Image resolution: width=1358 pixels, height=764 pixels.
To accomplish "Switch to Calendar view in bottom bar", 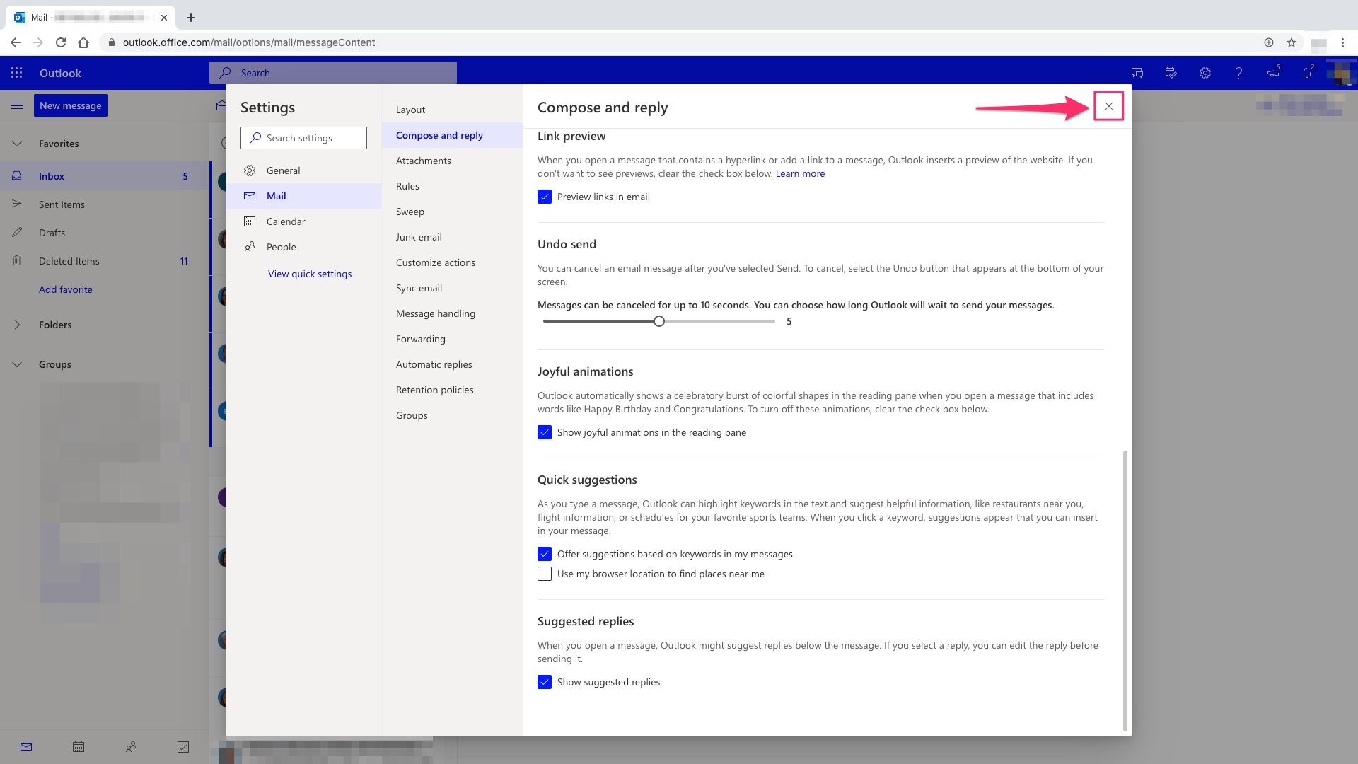I will 79,747.
